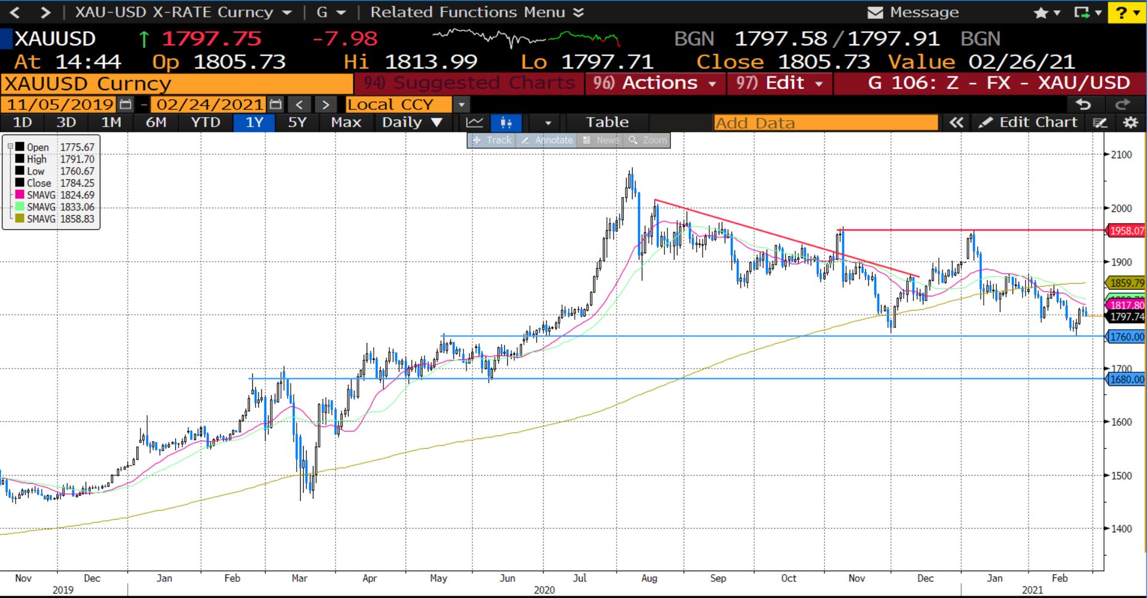Click the favorites star icon

click(1041, 13)
